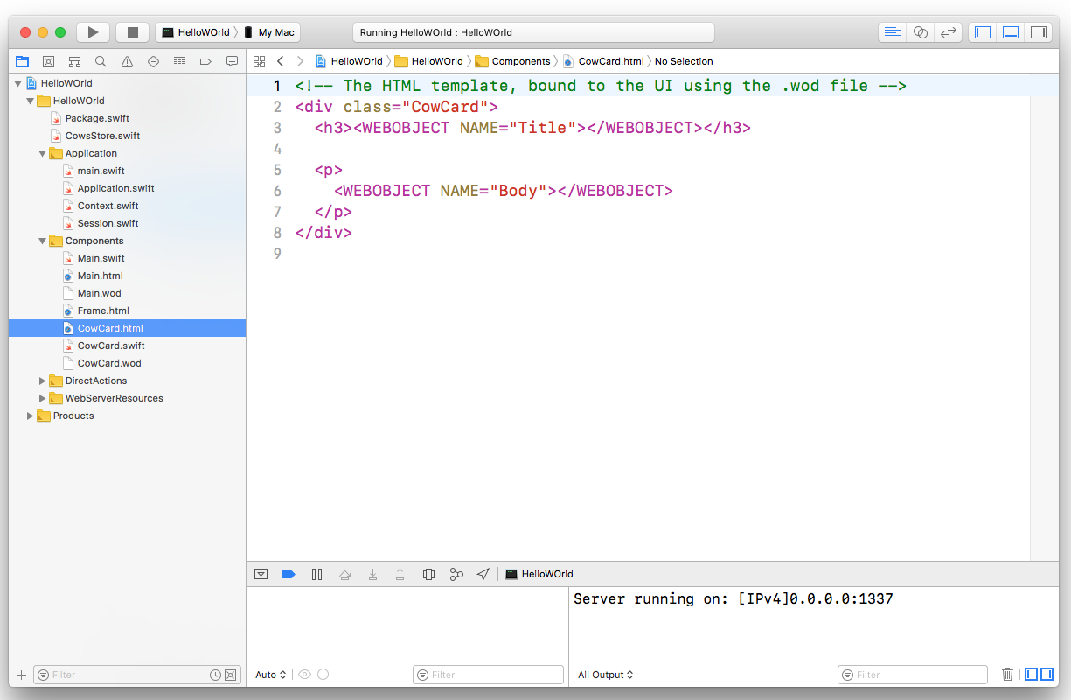The height and width of the screenshot is (700, 1071).
Task: Click the Step Over button
Action: 344,574
